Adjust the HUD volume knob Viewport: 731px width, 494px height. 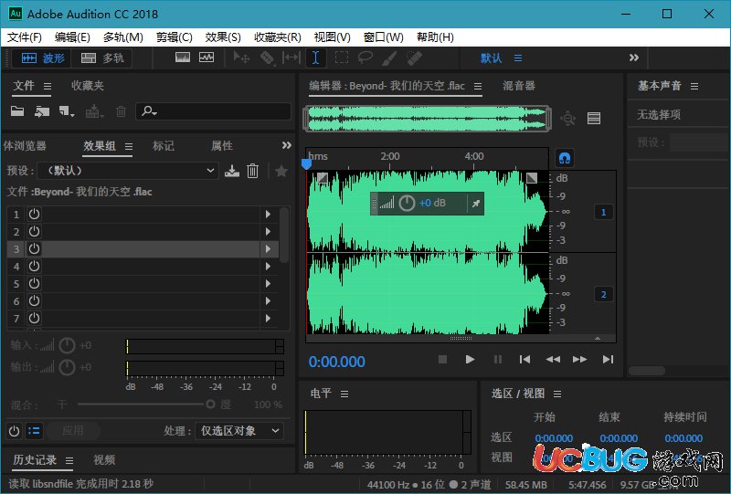407,204
